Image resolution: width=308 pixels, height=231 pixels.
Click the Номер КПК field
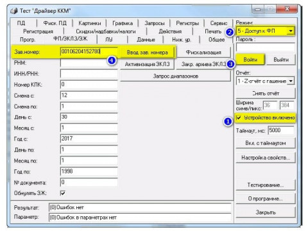(89, 85)
